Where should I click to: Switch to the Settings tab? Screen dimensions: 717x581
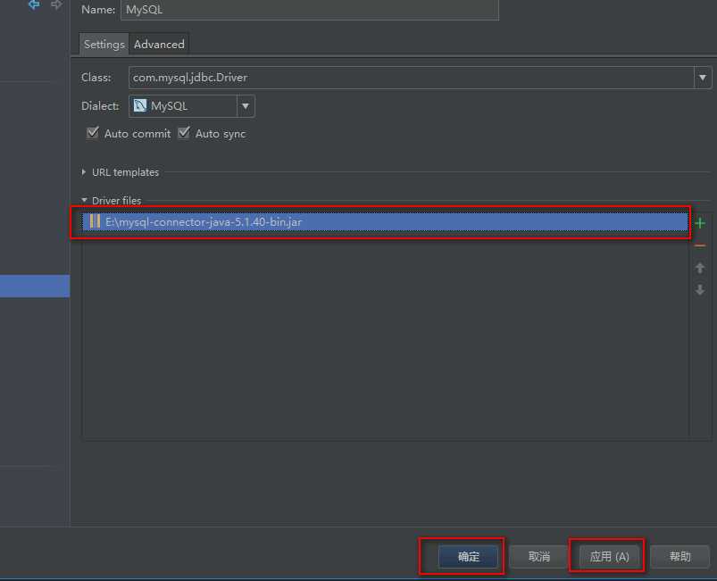104,45
